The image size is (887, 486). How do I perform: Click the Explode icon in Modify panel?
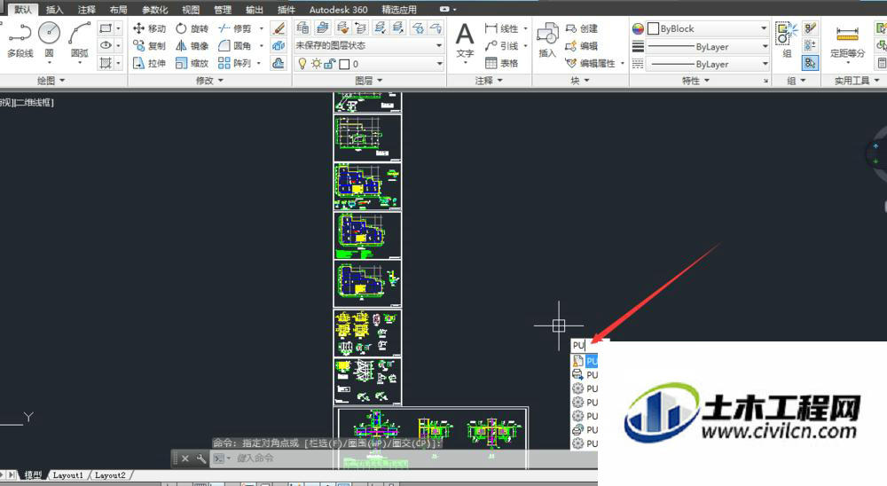click(x=279, y=46)
